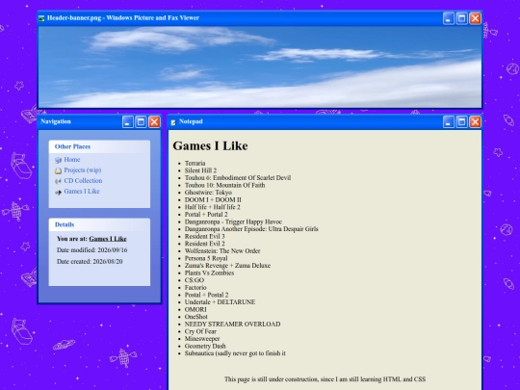The image size is (520, 390).
Task: Click the Ghostwire: Tokyo entry
Action: [208, 193]
